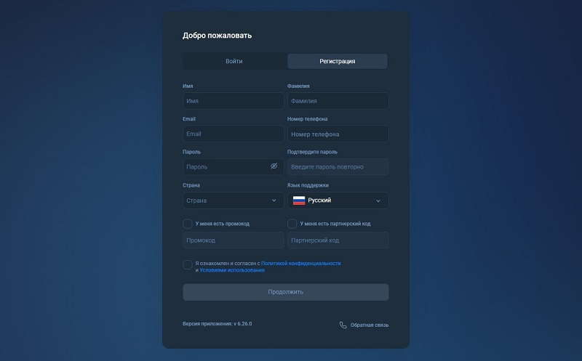
Task: Click the 'Добро пожаловать' heading
Action: pos(217,36)
